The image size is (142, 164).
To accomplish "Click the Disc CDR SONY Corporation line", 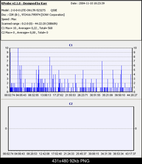I will [x=33, y=15].
